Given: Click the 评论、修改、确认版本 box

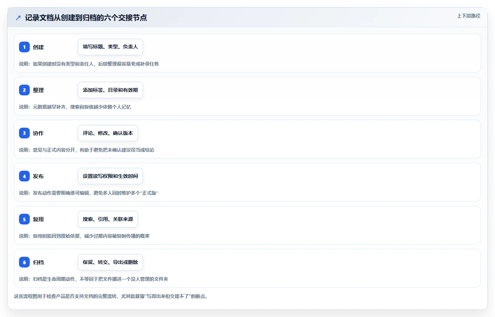Looking at the screenshot, I should (x=108, y=133).
